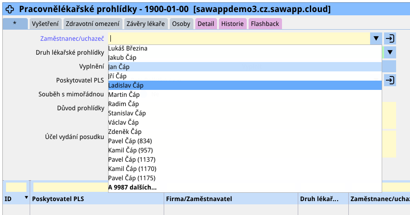Click the plus icon in the title bar
The height and width of the screenshot is (215, 410).
tap(10, 9)
